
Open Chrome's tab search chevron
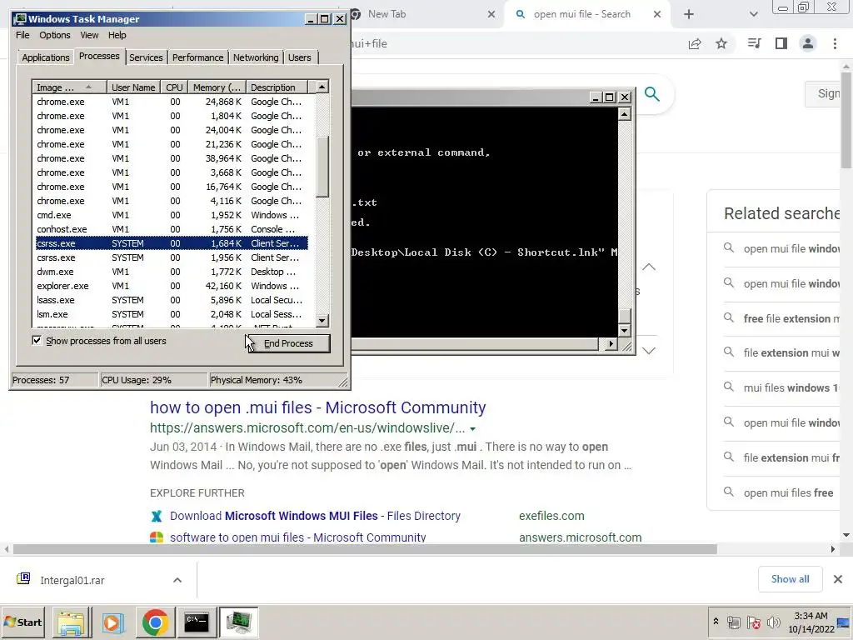pyautogui.click(x=753, y=15)
